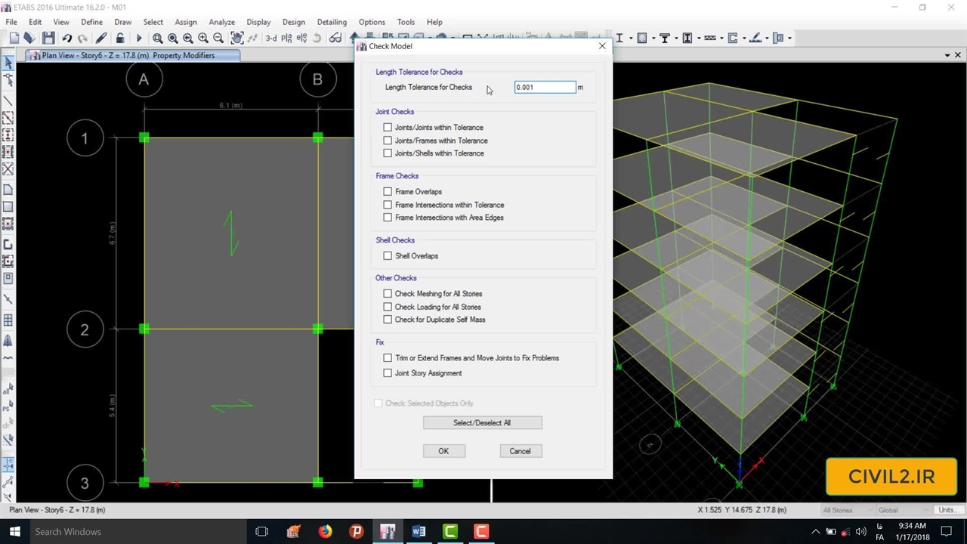
Task: Expand the window list arrow of 3D view
Action: point(947,55)
